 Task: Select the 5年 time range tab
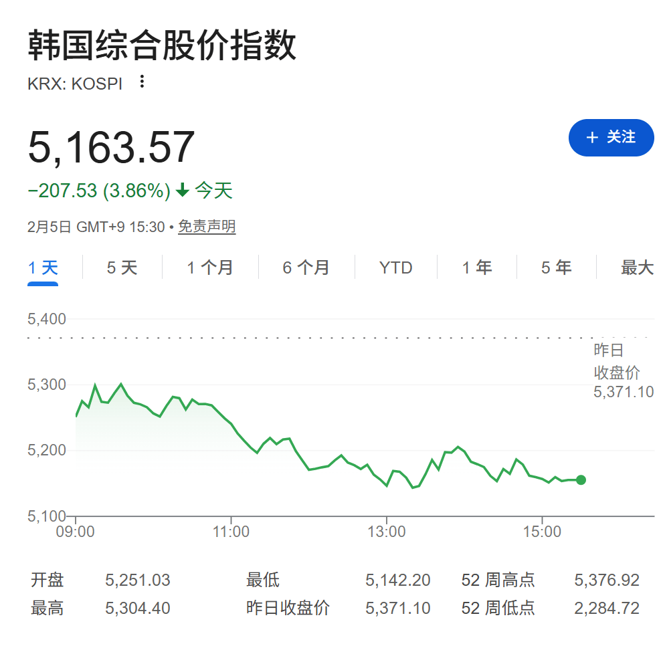pyautogui.click(x=556, y=267)
